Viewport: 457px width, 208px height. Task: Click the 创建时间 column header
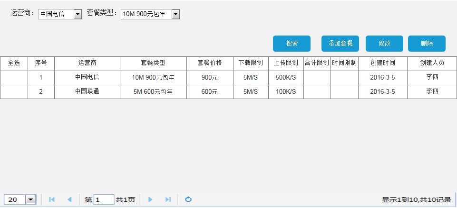pos(383,63)
